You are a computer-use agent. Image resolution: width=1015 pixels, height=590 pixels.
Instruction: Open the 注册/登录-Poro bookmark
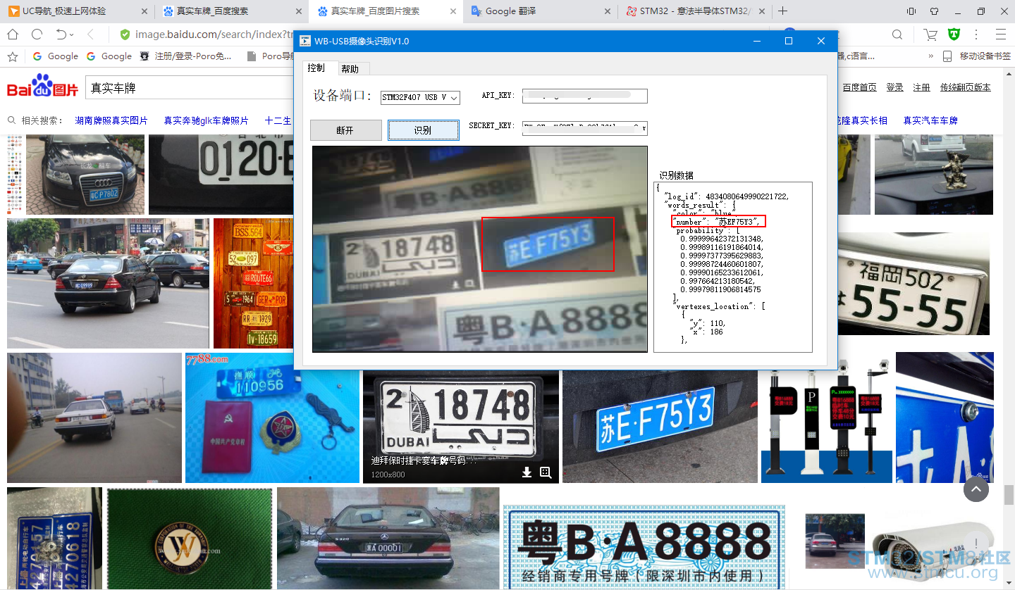186,56
